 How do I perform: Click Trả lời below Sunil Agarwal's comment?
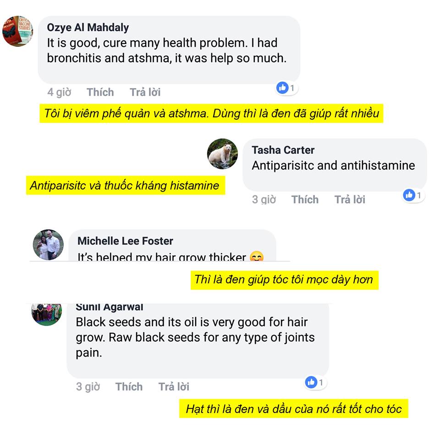[174, 387]
